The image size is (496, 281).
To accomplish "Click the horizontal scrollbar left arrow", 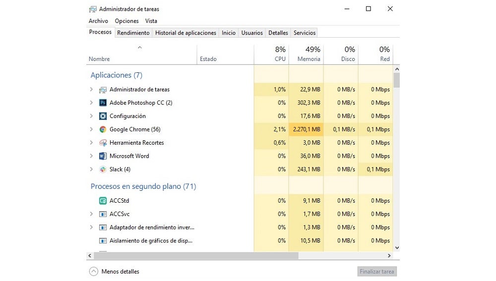I will (x=90, y=255).
